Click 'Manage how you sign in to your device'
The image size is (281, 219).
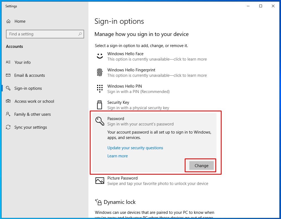pos(142,34)
